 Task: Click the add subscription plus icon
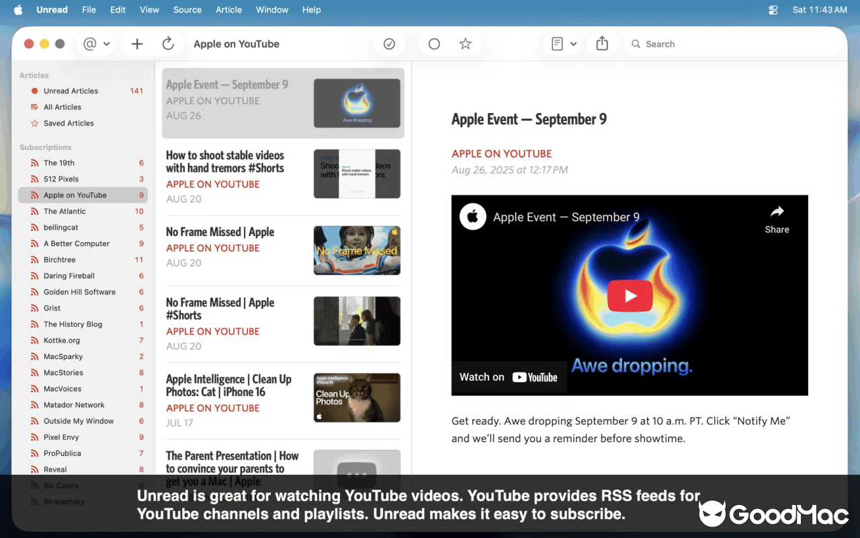137,44
